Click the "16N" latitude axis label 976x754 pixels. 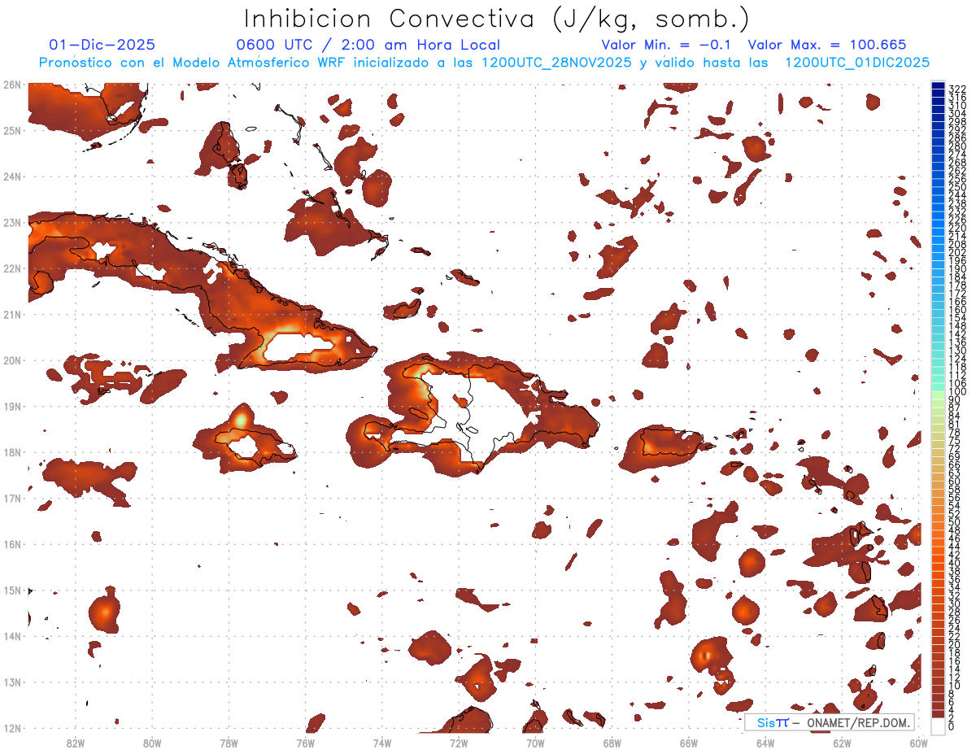click(x=11, y=544)
